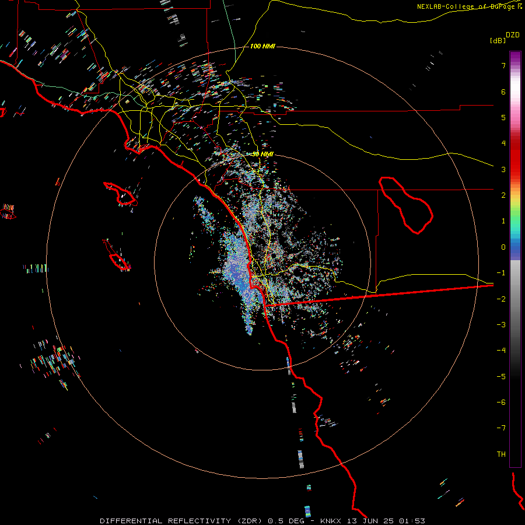Click the 5 value on the color scale
Image resolution: width=525 pixels, height=525 pixels.
click(x=503, y=117)
